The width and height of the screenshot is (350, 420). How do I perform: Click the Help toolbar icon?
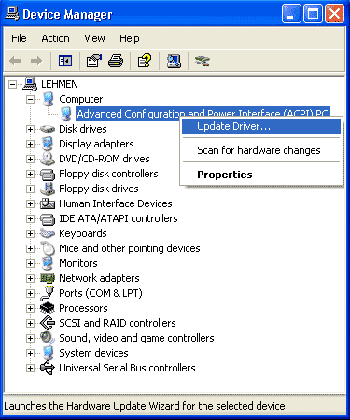(145, 61)
